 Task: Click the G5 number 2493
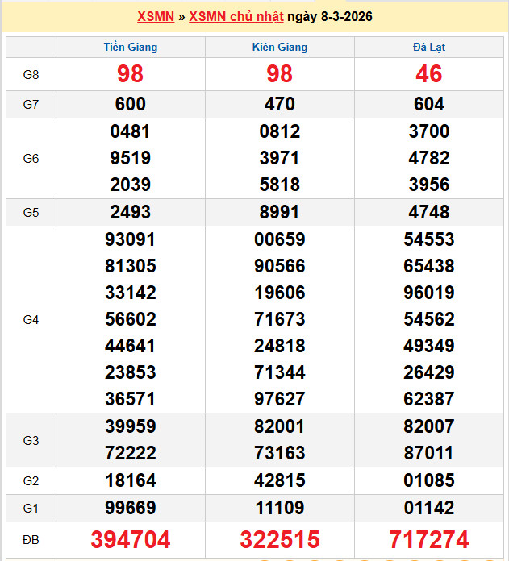click(131, 213)
